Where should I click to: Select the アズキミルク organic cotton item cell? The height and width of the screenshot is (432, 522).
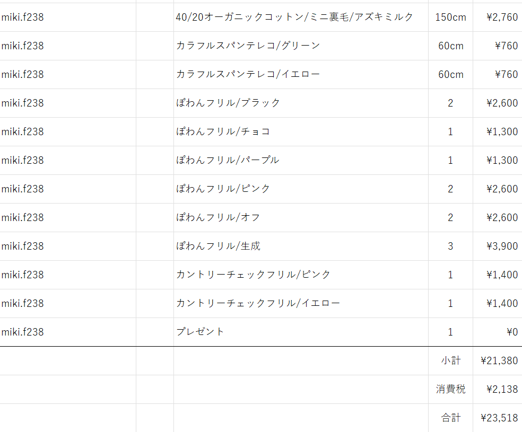(x=301, y=17)
